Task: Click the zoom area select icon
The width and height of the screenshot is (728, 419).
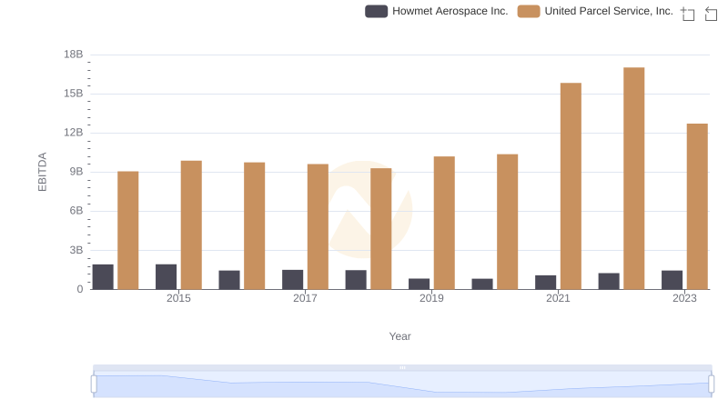Action: tap(688, 14)
